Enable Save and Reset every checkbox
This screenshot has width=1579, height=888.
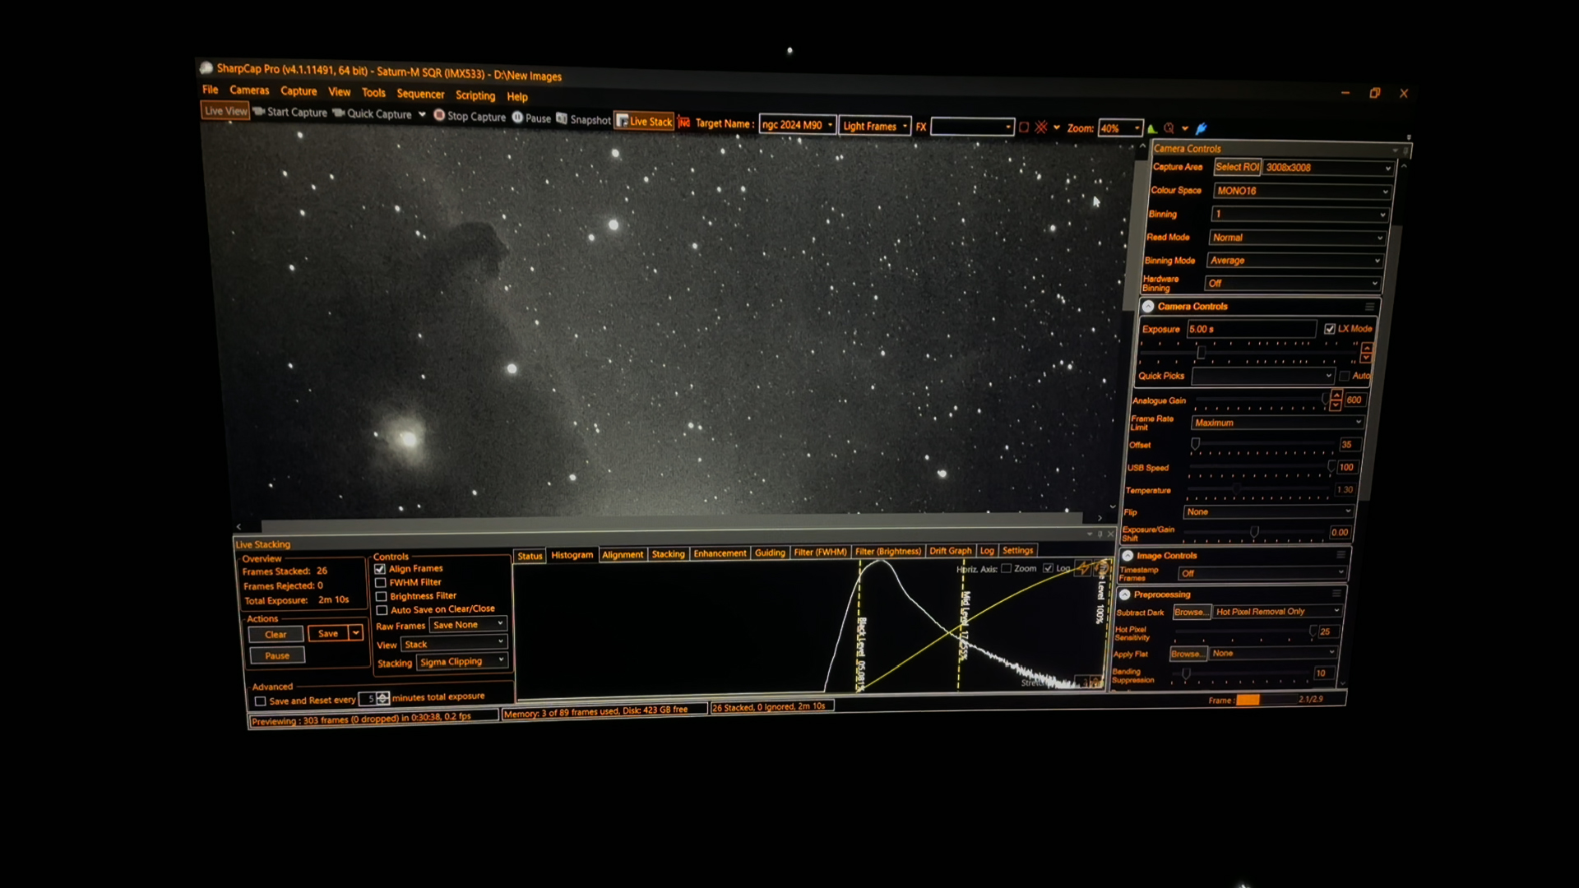[x=261, y=701]
